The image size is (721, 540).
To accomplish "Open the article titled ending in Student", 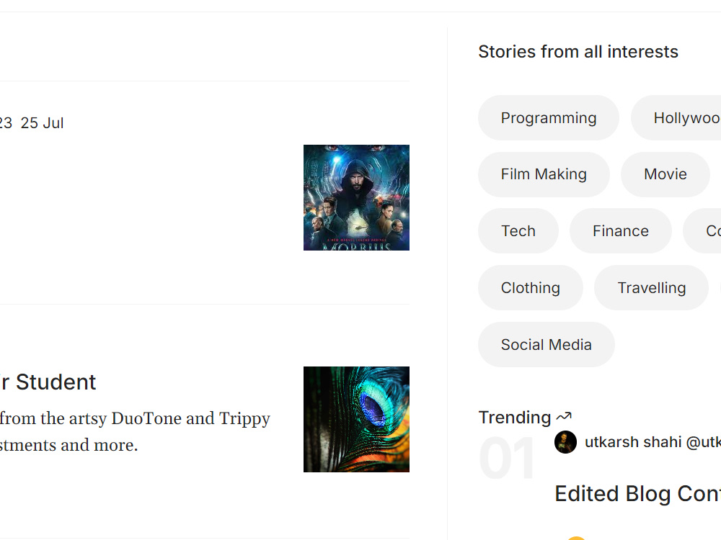I will coord(48,382).
